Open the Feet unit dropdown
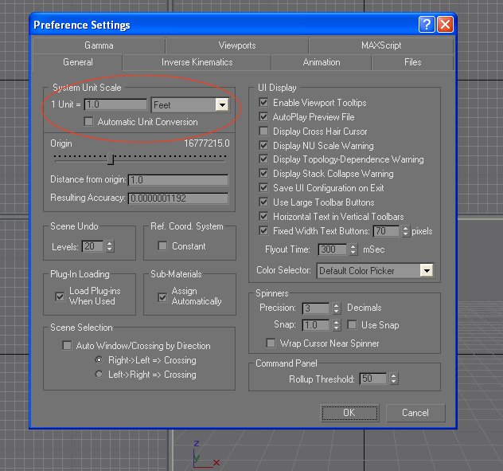This screenshot has height=471, width=503. click(x=222, y=105)
